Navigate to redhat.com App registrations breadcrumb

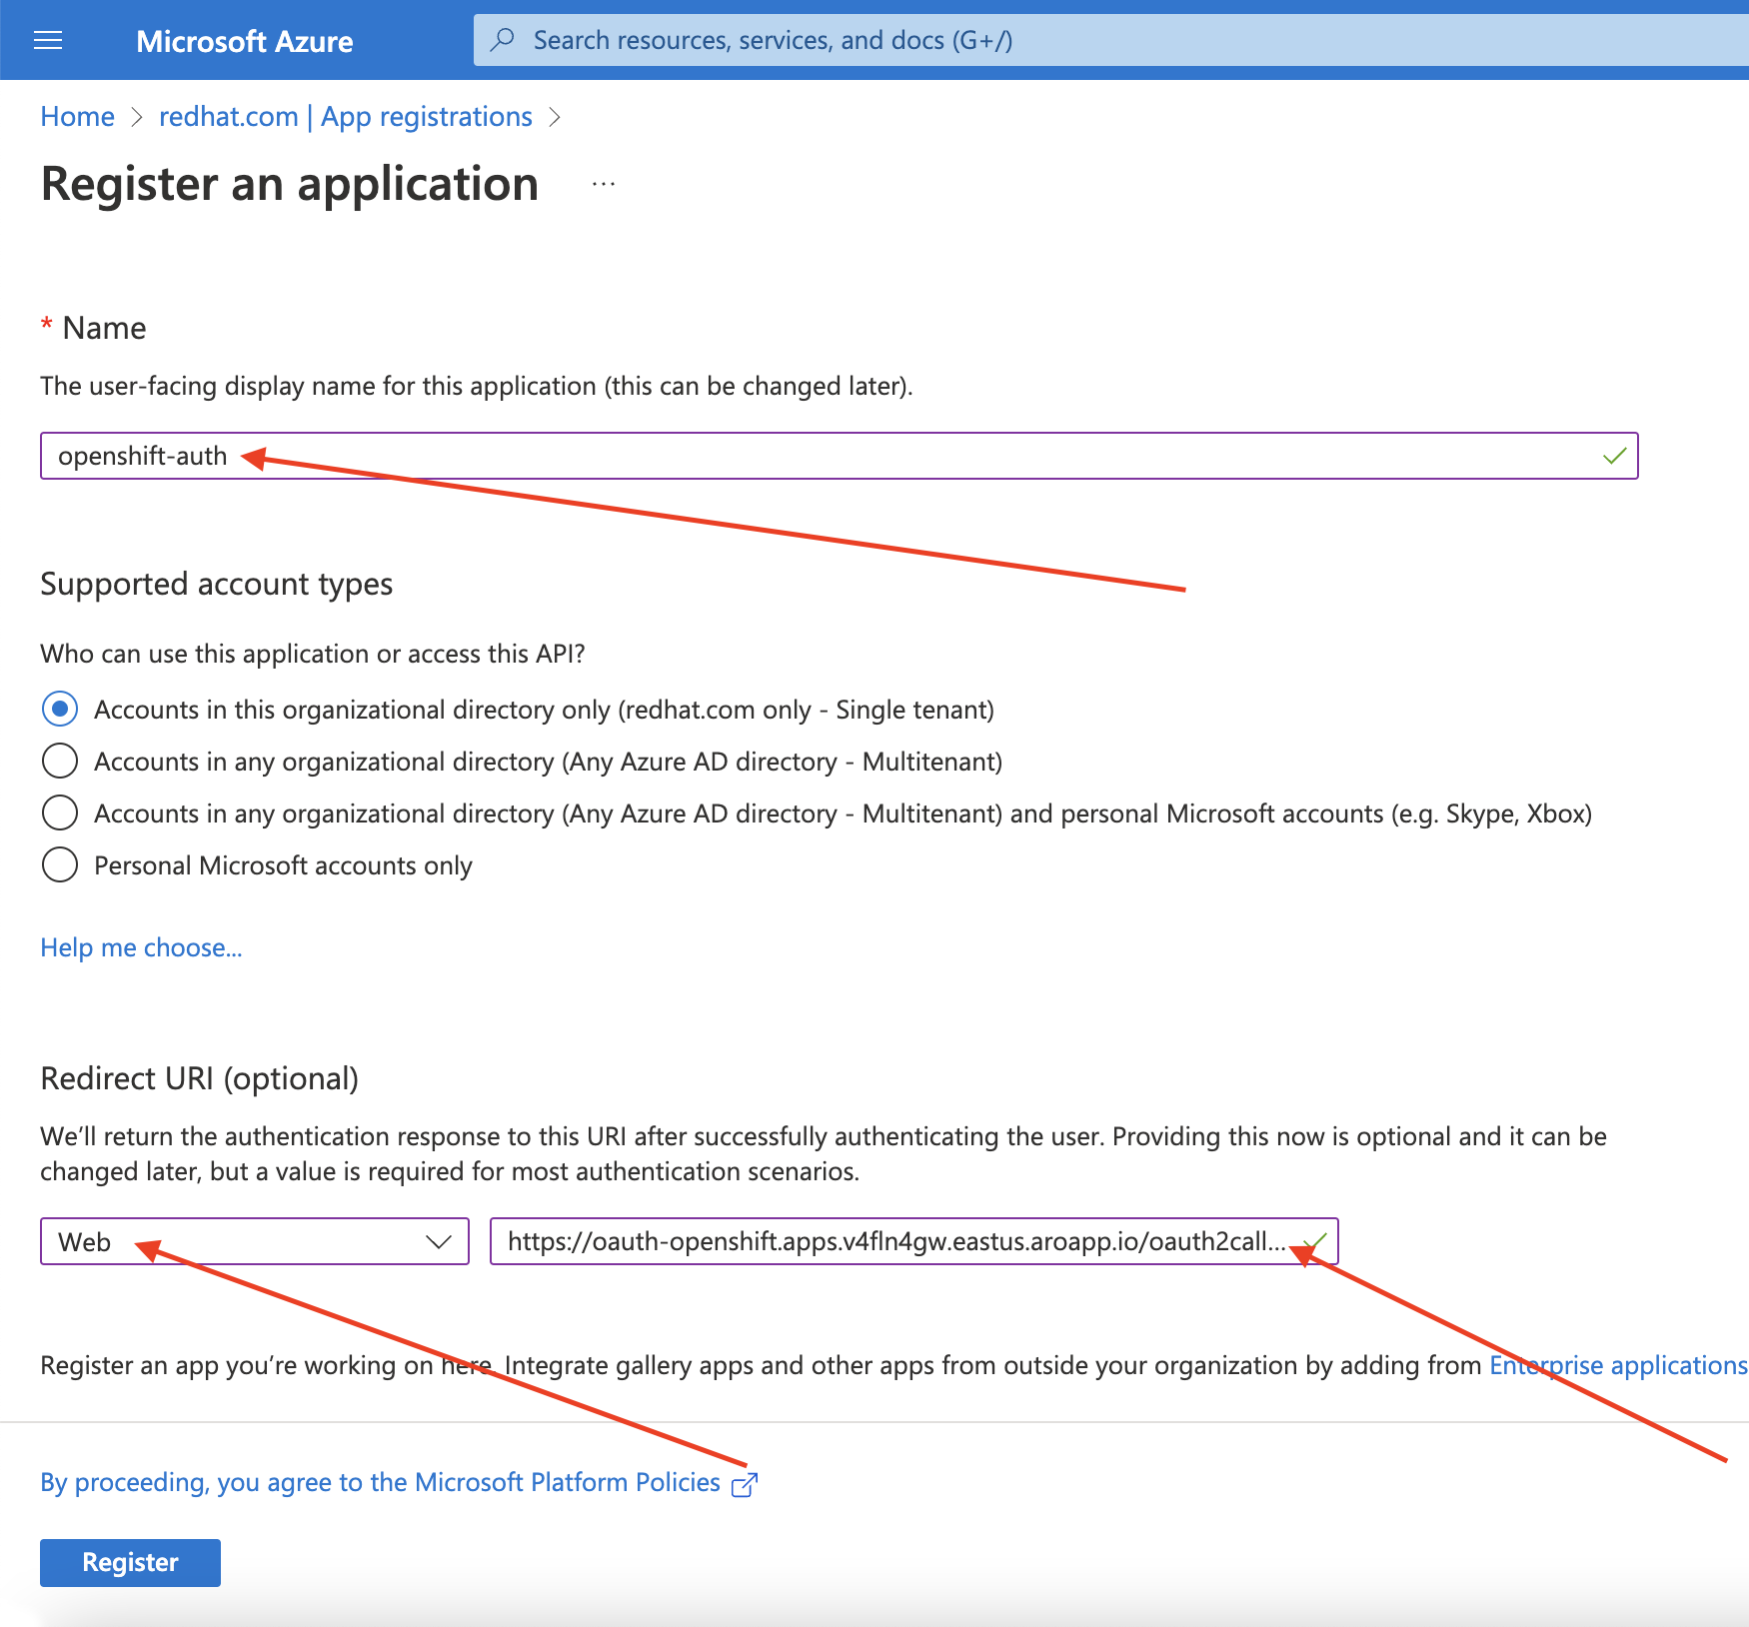(345, 117)
